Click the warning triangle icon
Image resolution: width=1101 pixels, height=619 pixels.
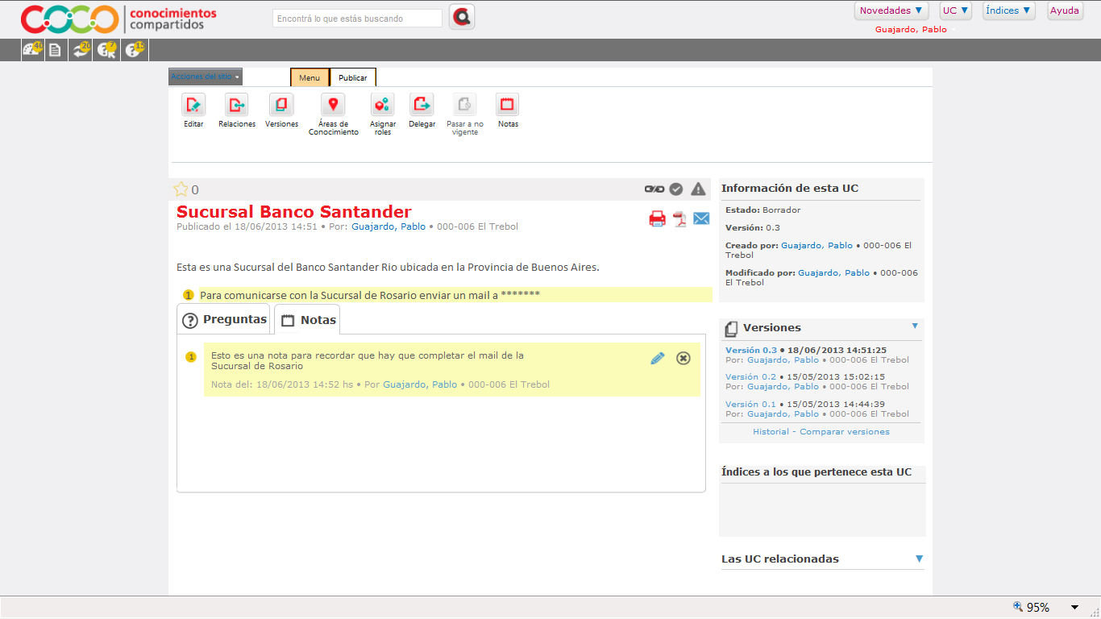click(x=698, y=189)
